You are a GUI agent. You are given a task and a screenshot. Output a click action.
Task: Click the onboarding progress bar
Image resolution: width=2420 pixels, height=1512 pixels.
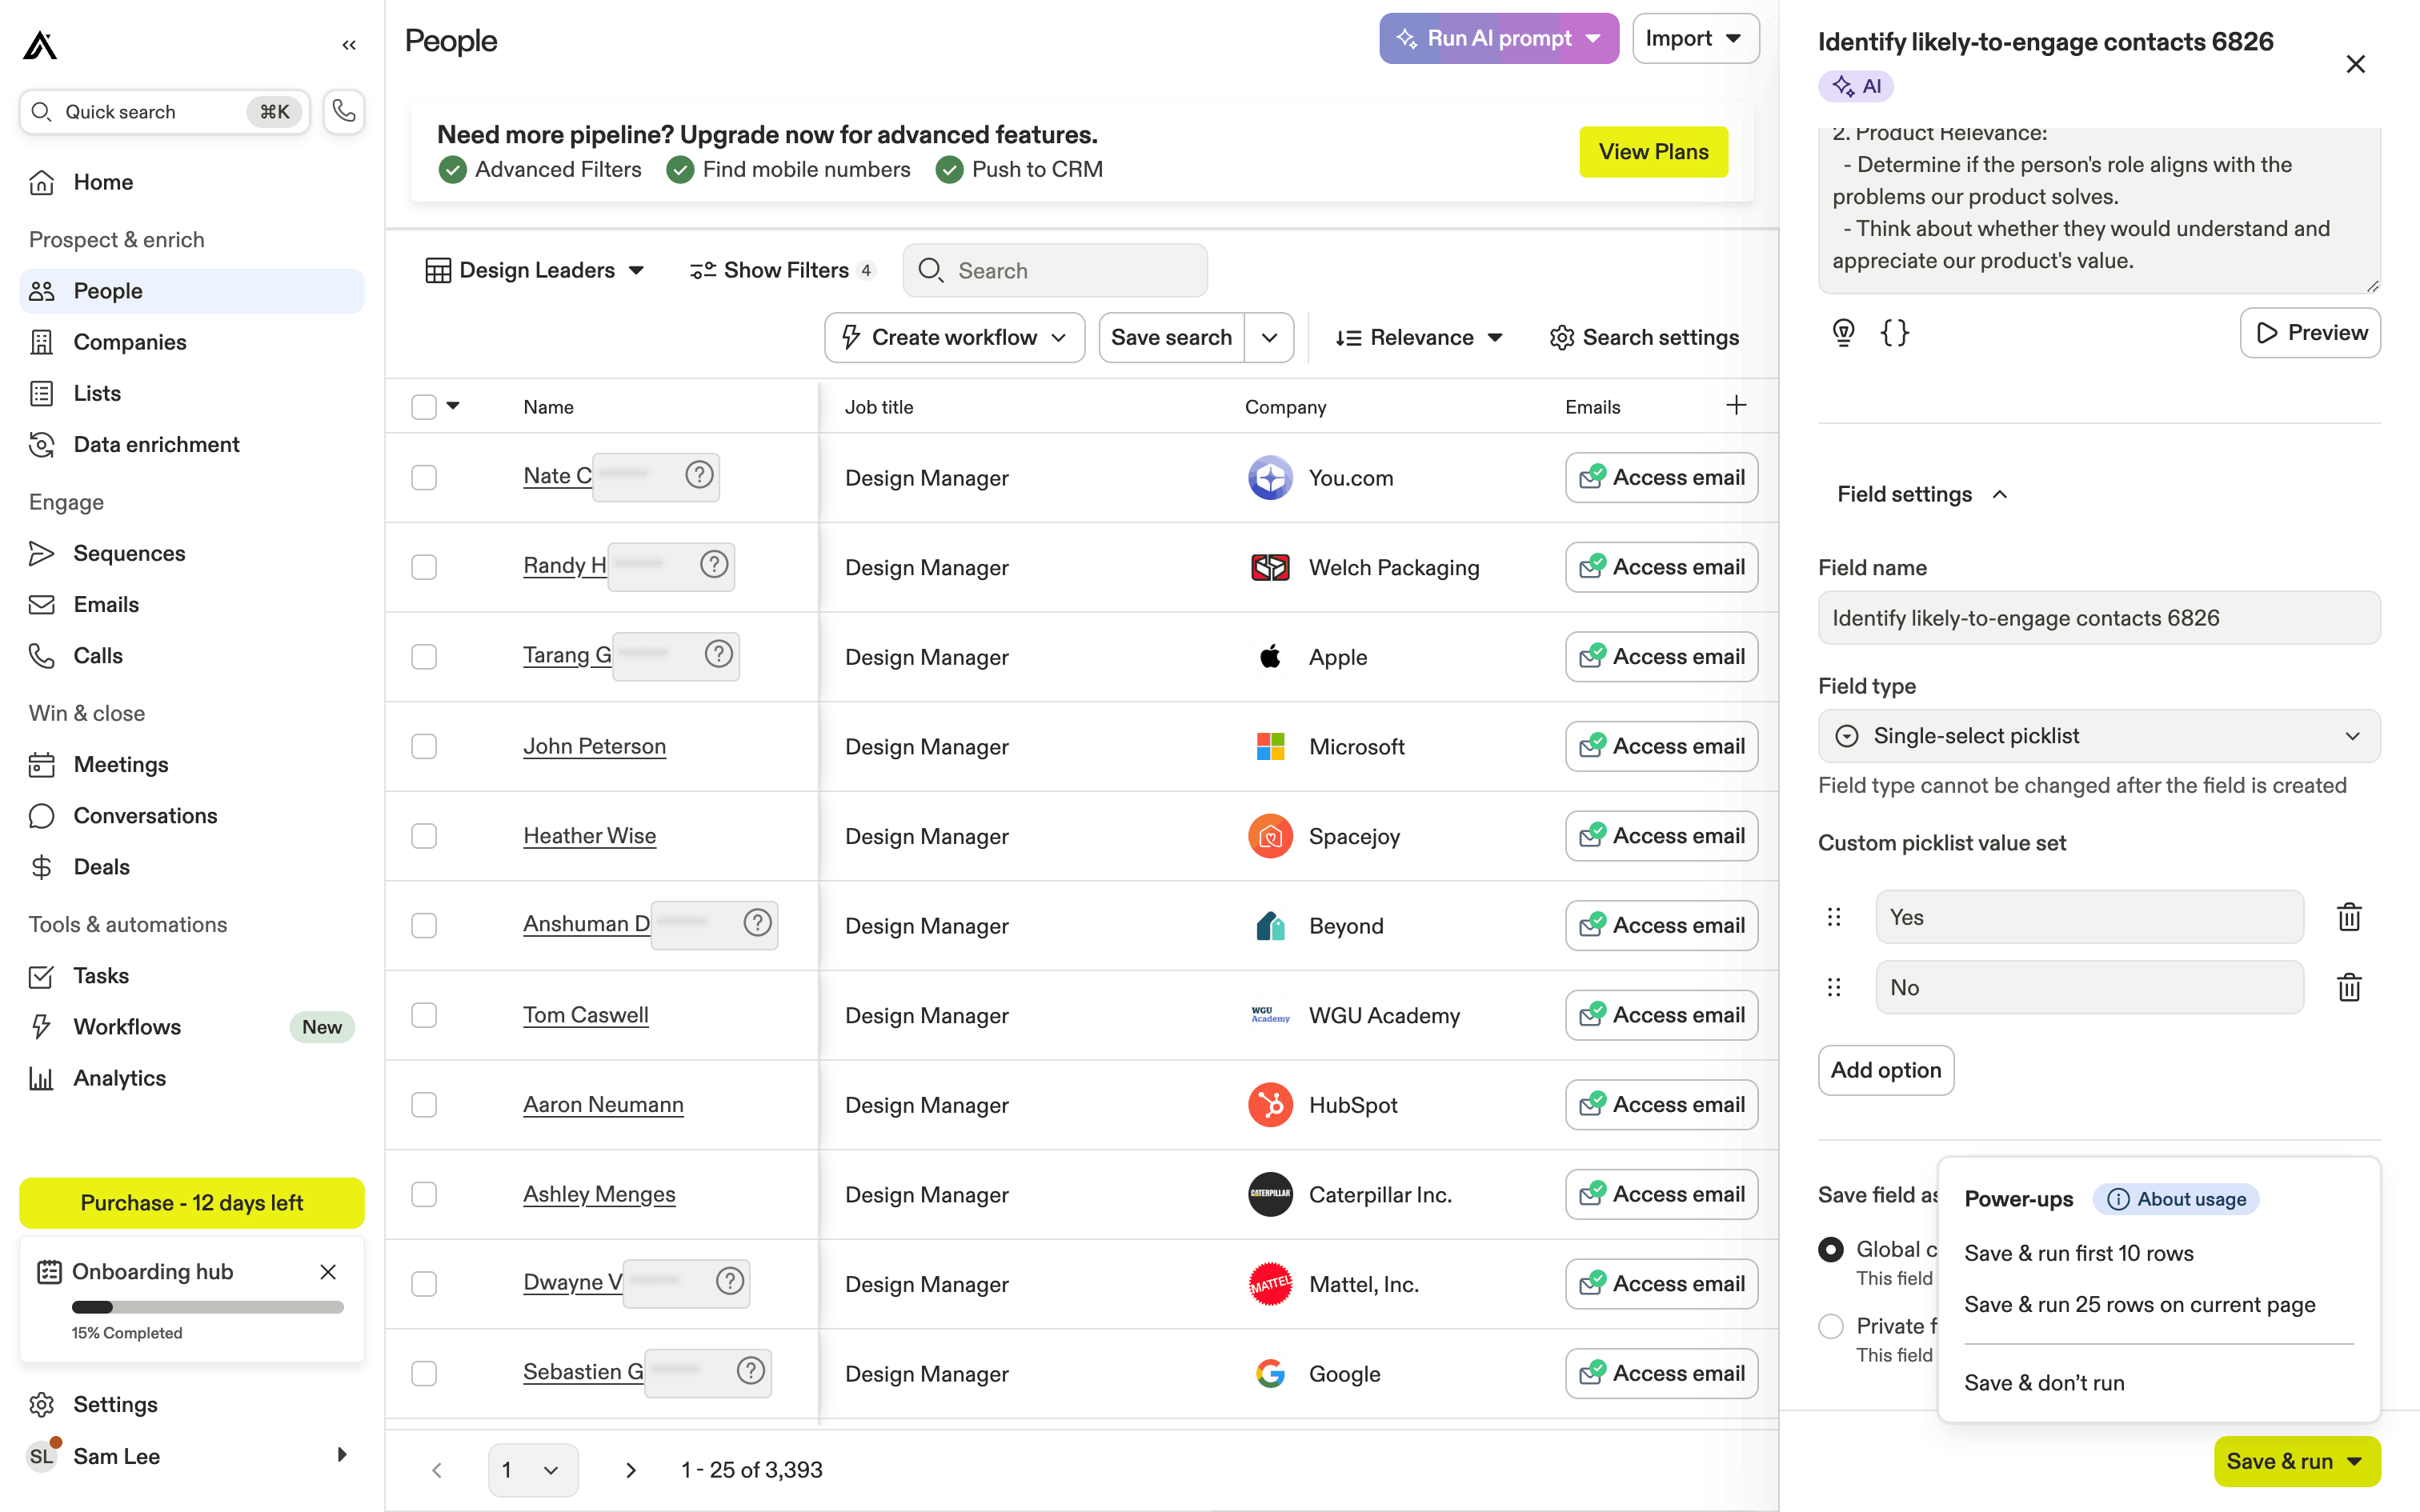pyautogui.click(x=207, y=1307)
